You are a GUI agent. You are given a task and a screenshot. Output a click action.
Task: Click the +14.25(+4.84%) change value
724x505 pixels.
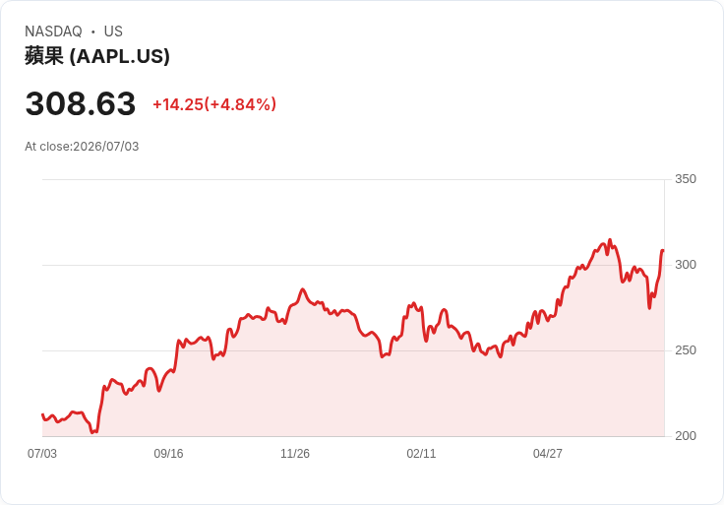[x=214, y=104]
